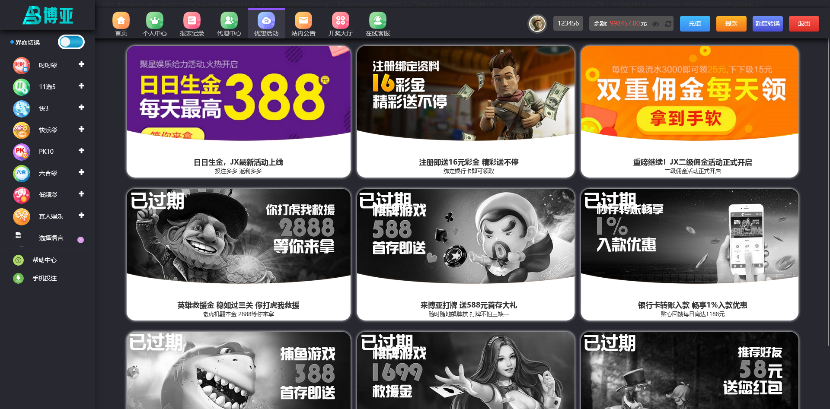Open the expired 1699救援金 banner
This screenshot has width=830, height=409.
pos(466,370)
